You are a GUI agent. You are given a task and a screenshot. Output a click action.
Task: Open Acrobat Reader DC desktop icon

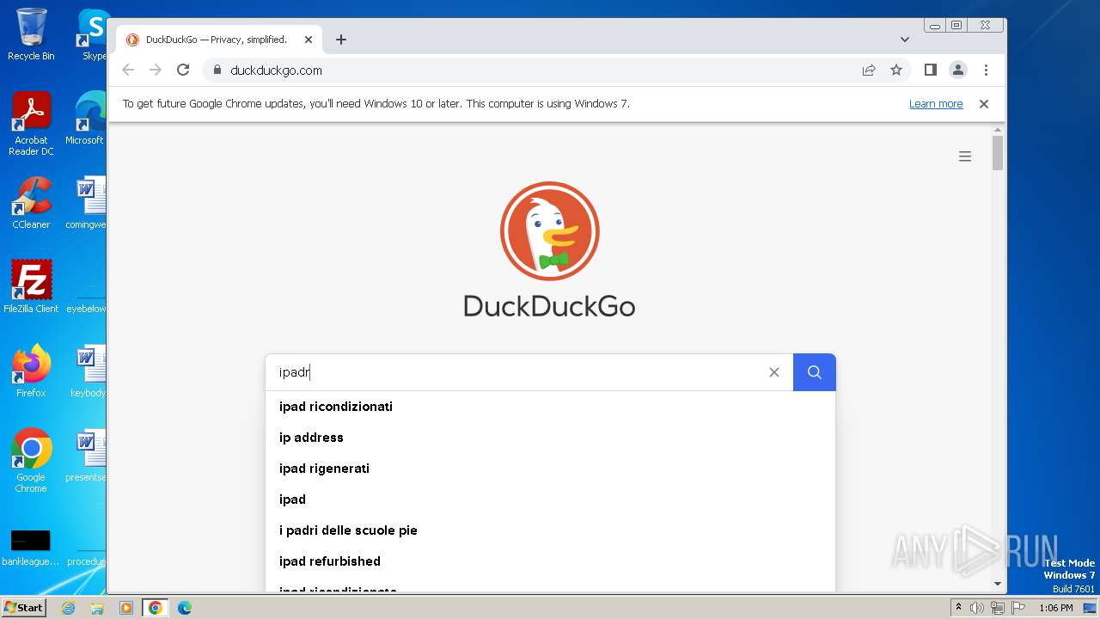pos(31,124)
